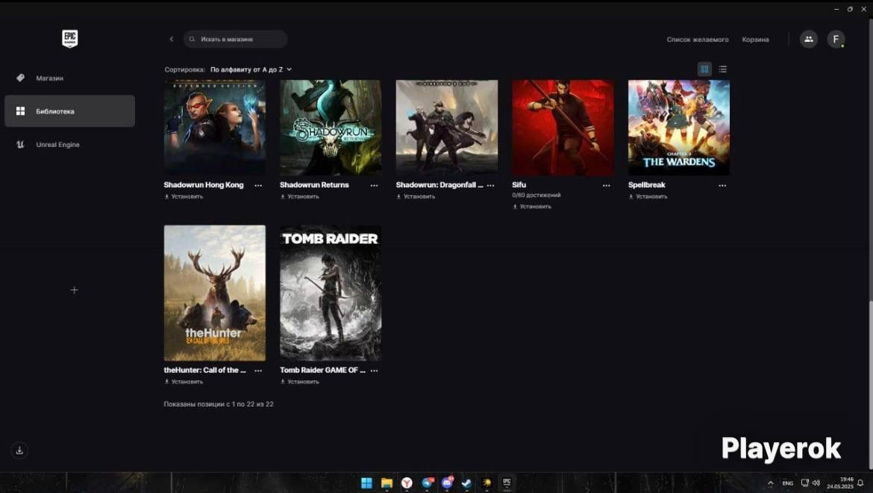Viewport: 873px width, 493px height.
Task: Click Установить under Sifu
Action: pos(532,207)
